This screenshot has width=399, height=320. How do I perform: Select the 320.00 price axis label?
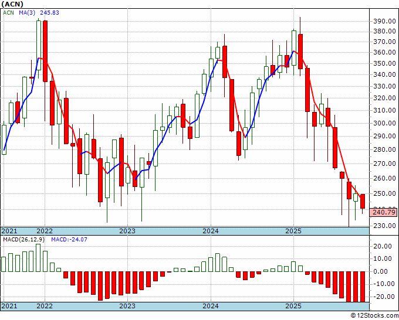384,98
